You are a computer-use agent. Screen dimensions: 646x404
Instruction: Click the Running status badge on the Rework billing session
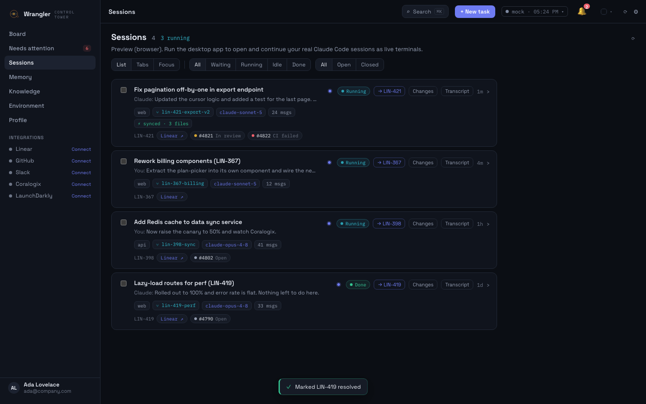[353, 162]
